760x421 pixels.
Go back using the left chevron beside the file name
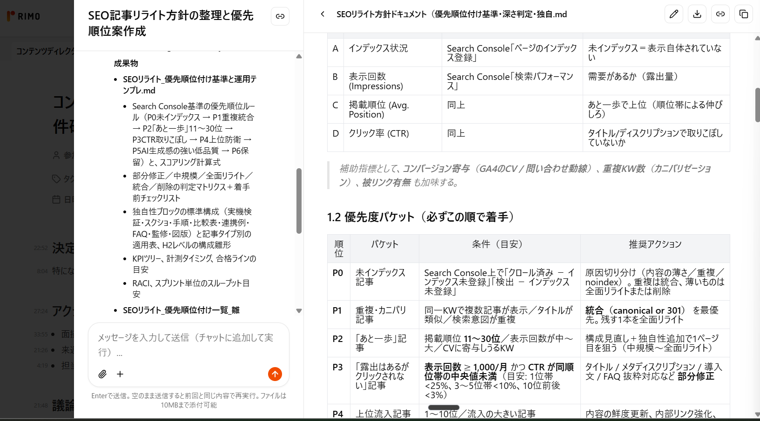point(323,14)
